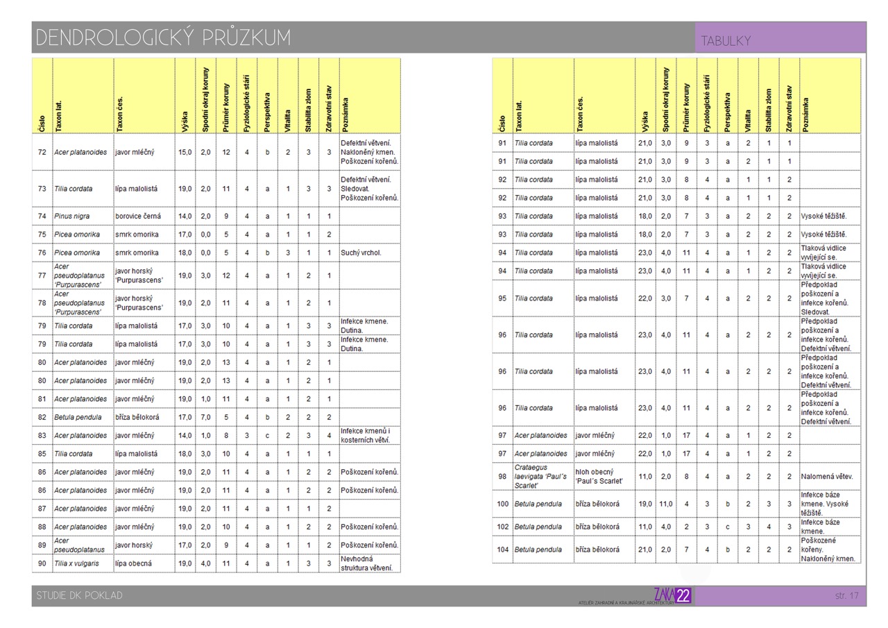Click the Tilia x vulgaris cell
This screenshot has height=628, width=888.
[x=83, y=563]
